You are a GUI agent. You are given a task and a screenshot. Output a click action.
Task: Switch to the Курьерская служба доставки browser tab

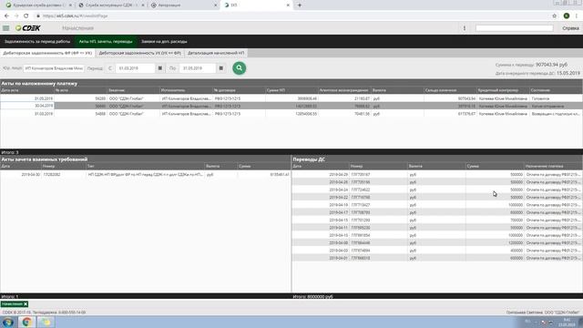[38, 5]
